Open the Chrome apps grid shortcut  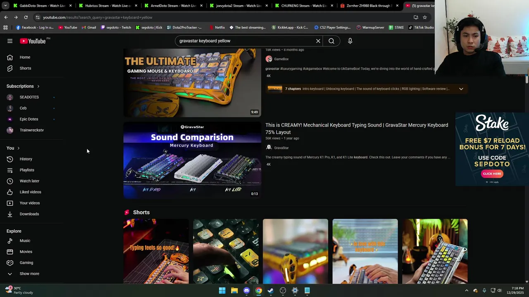5,28
